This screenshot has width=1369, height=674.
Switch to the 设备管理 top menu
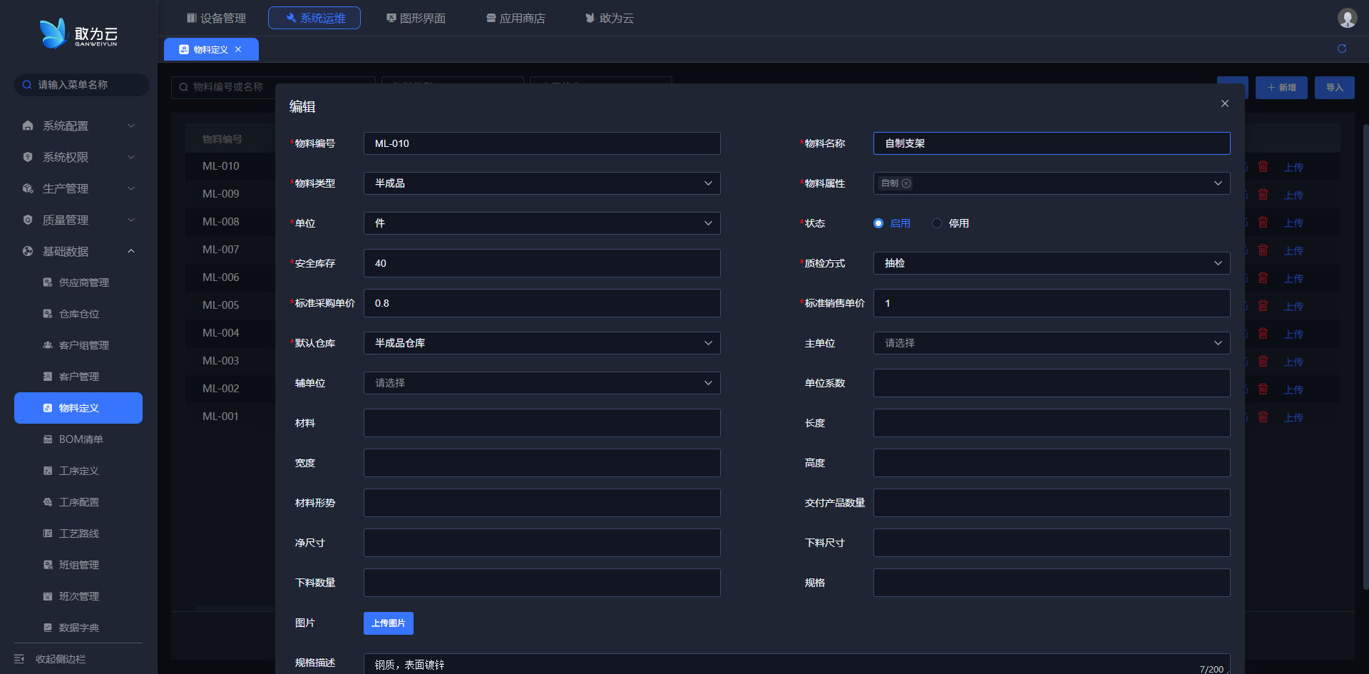216,18
